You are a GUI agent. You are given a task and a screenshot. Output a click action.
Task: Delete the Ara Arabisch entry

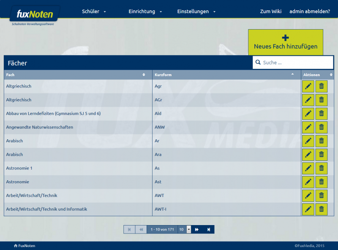pos(322,155)
